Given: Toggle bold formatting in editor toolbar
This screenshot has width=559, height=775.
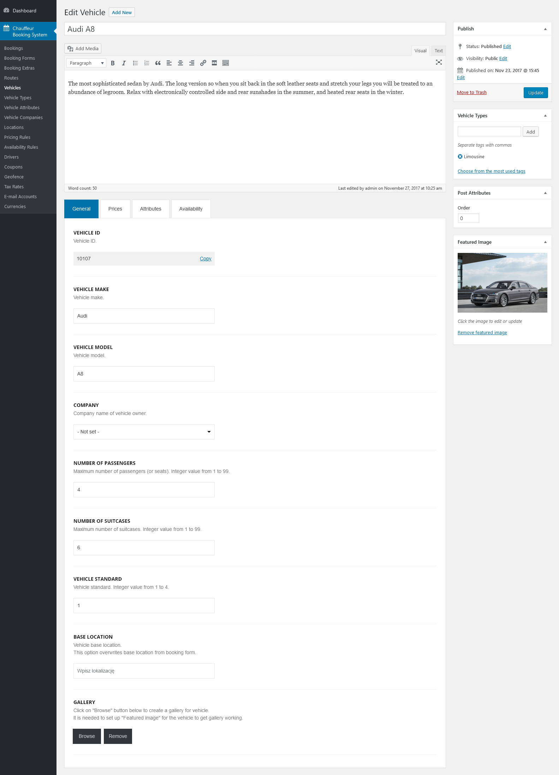Looking at the screenshot, I should tap(113, 63).
